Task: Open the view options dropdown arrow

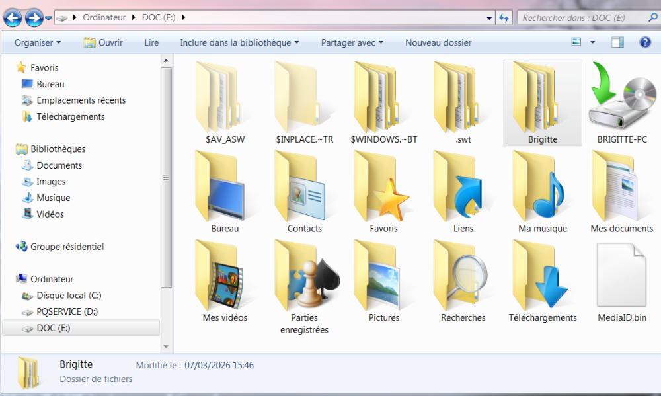Action: tap(592, 42)
